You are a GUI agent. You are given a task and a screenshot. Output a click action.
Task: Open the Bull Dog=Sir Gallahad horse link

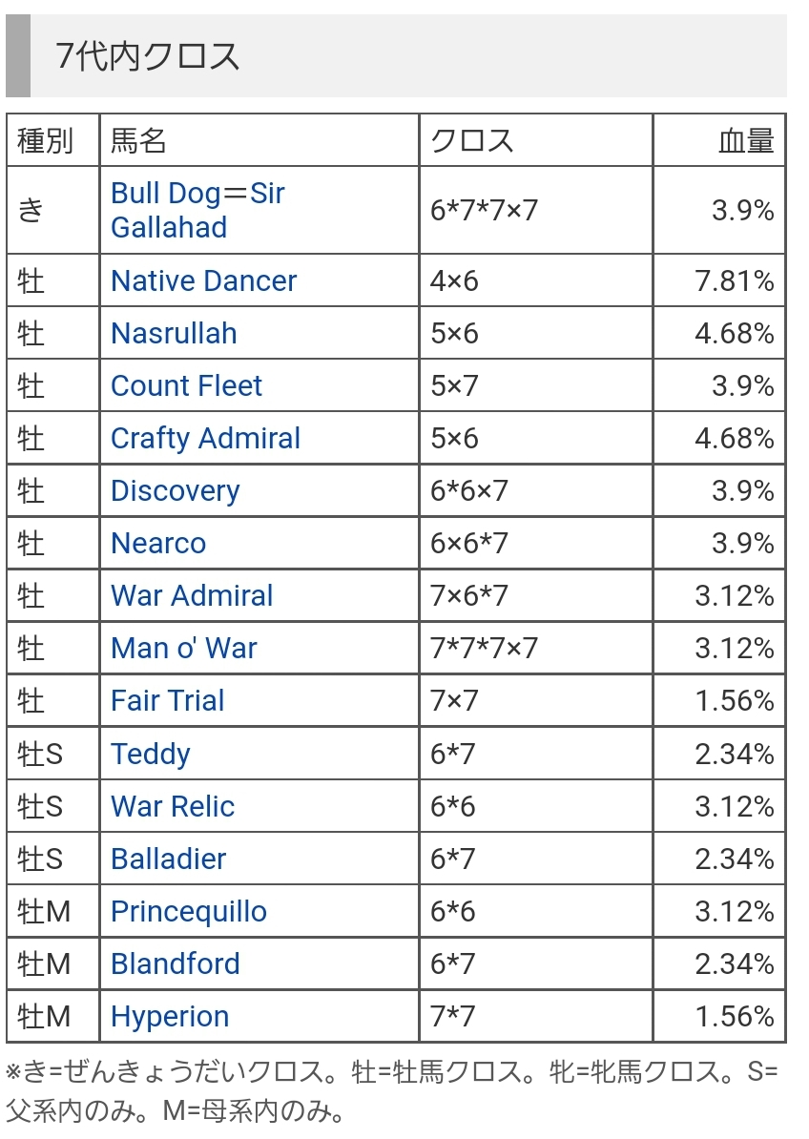pos(197,210)
